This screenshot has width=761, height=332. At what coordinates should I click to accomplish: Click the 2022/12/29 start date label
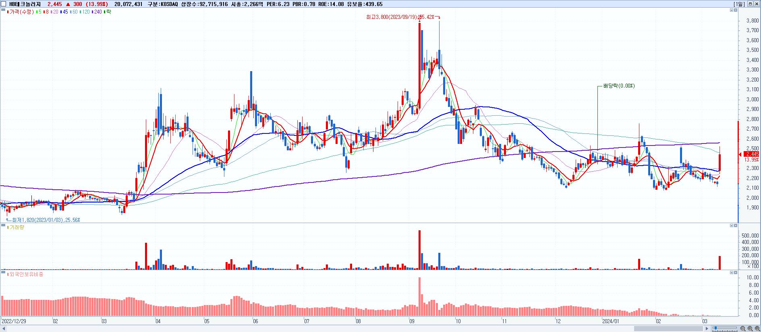pos(14,322)
